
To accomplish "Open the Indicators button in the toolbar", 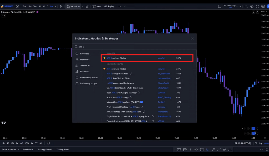I will pos(73,6).
